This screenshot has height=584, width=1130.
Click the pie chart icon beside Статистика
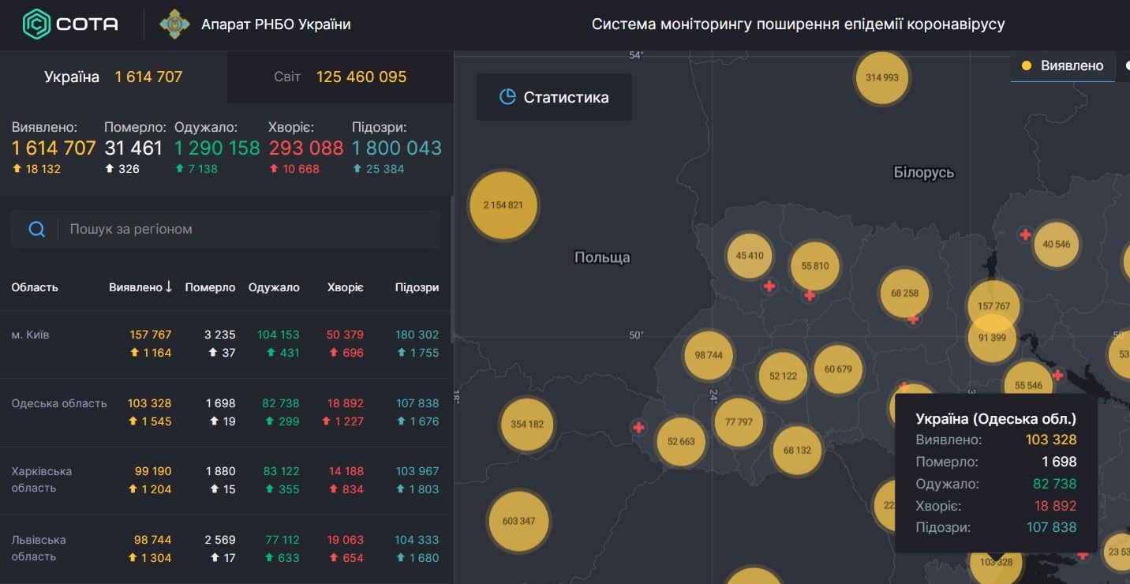(507, 97)
